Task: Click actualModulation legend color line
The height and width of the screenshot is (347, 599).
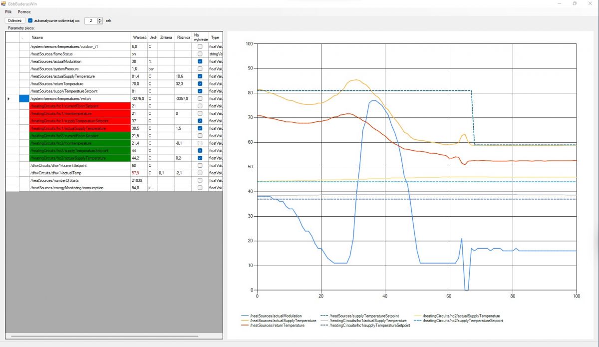Action: tap(245, 316)
